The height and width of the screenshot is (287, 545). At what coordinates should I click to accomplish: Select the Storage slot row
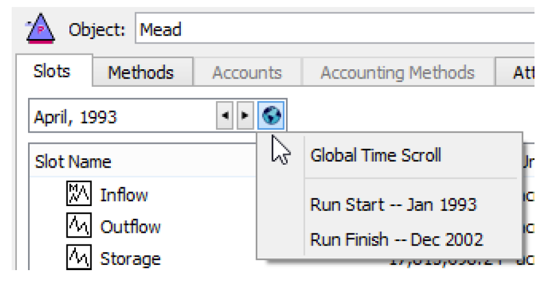(130, 258)
